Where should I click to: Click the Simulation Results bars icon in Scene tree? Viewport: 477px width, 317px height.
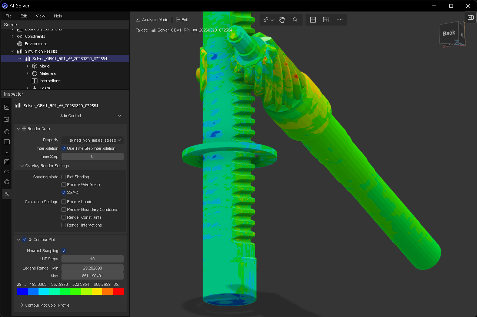(x=20, y=51)
